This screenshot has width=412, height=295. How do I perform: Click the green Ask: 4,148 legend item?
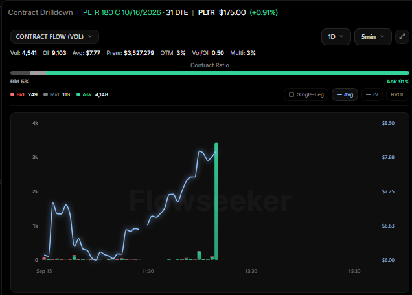tap(92, 94)
